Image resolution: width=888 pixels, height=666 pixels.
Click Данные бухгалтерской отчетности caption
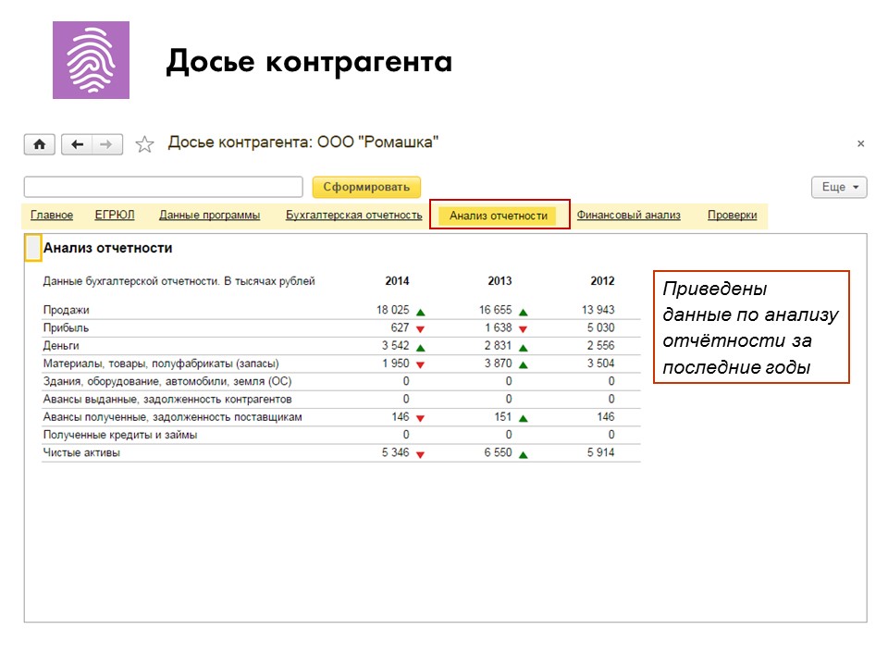[x=179, y=281]
